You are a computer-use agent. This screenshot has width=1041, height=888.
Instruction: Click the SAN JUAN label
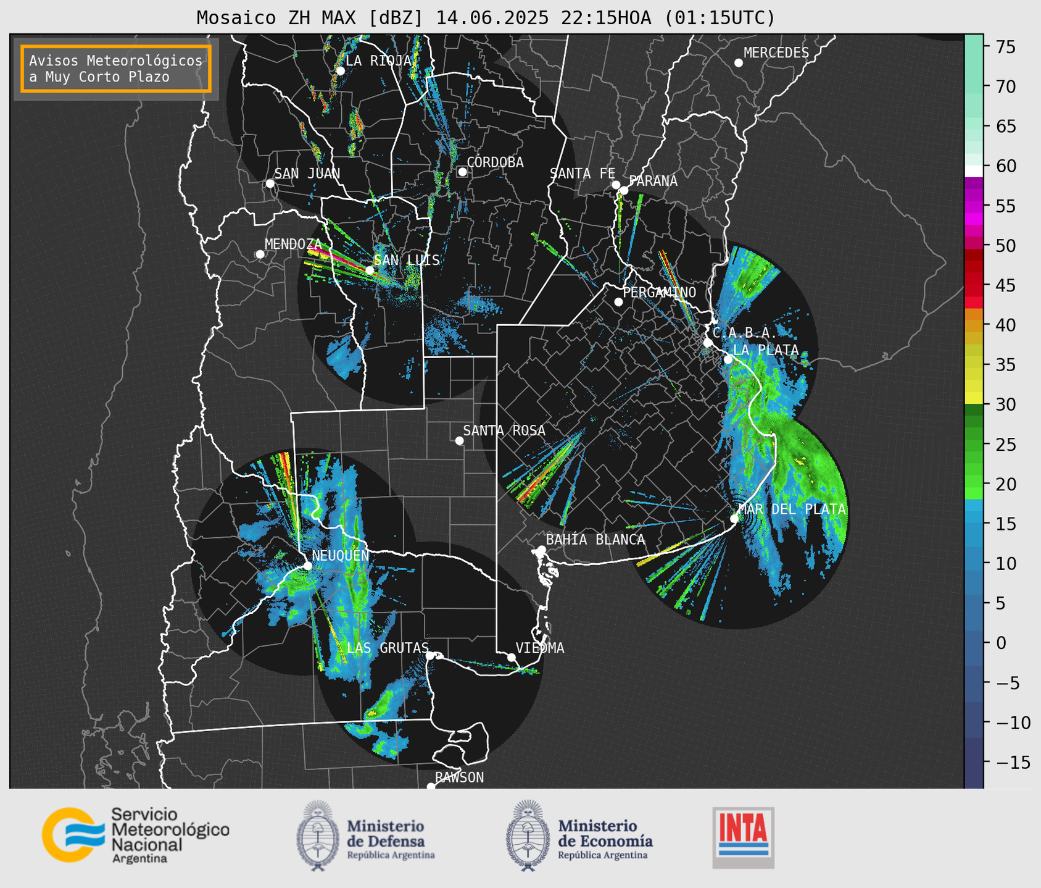(307, 174)
